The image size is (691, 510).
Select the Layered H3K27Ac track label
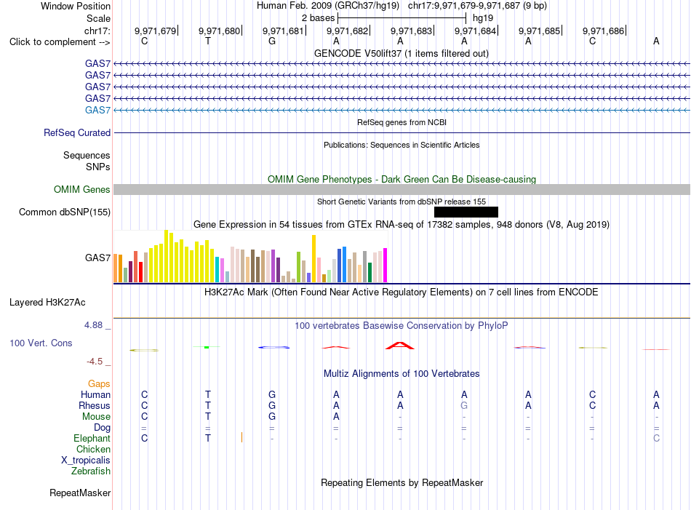pos(47,303)
